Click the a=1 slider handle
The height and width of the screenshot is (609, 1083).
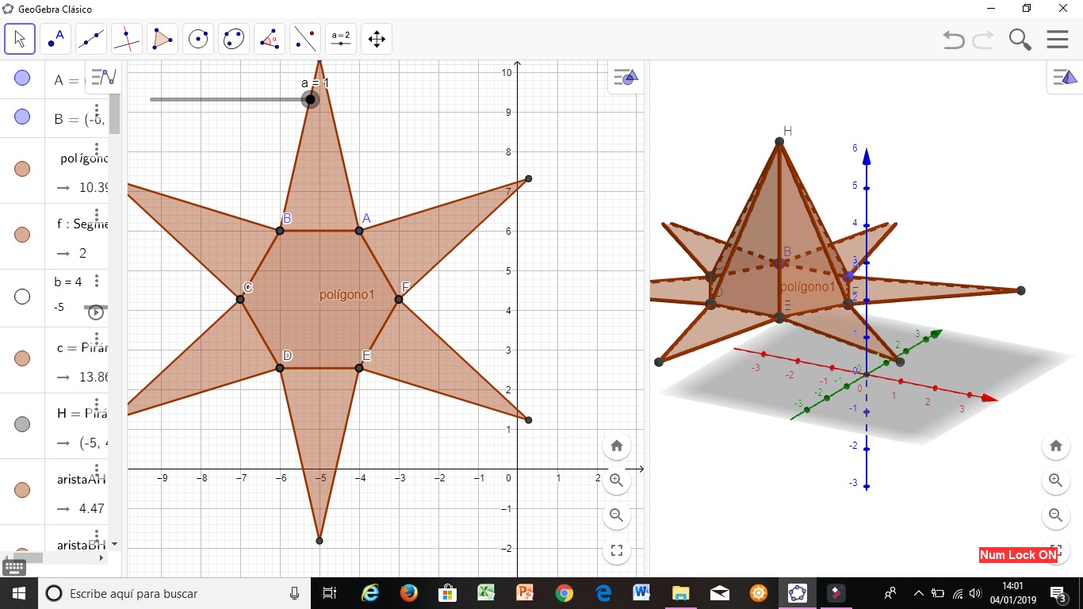click(x=311, y=99)
